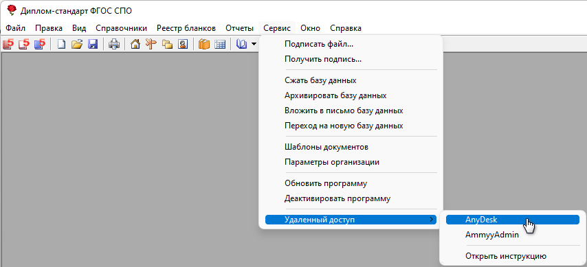
Task: Print using the printer icon
Action: click(114, 45)
